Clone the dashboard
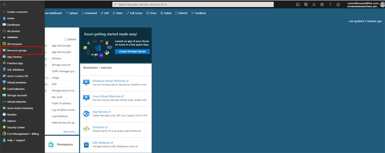The image size is (385, 153). pos(151,13)
